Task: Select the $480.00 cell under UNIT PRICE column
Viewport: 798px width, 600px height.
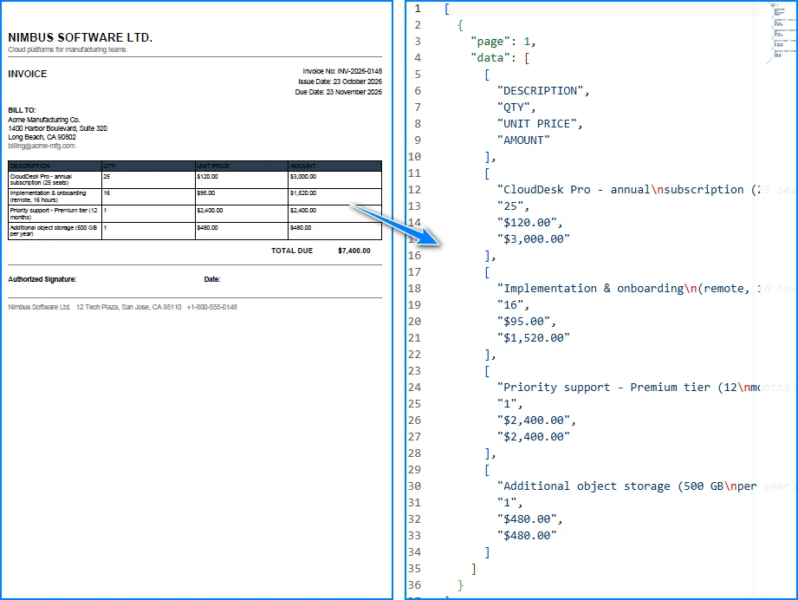Action: (242, 232)
